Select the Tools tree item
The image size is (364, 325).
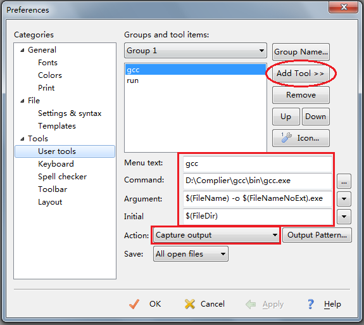click(x=38, y=139)
